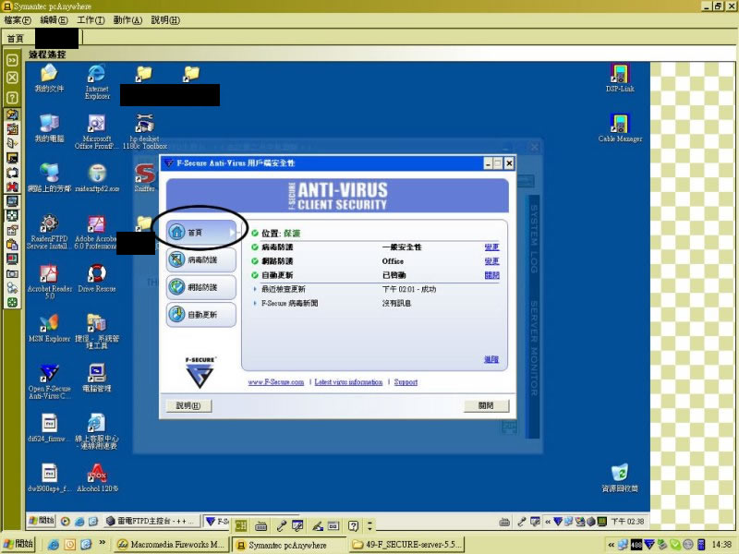The width and height of the screenshot is (739, 554).
Task: Select the Drive Rescue desktop icon
Action: (x=97, y=278)
